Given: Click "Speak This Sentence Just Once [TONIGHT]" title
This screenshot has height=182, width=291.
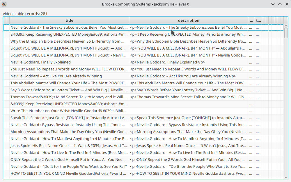Looking at the screenshot, I should coord(69,118).
